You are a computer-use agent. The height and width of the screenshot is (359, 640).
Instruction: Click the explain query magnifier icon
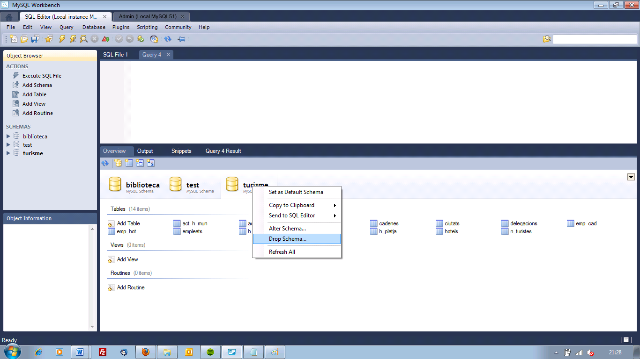(x=83, y=39)
